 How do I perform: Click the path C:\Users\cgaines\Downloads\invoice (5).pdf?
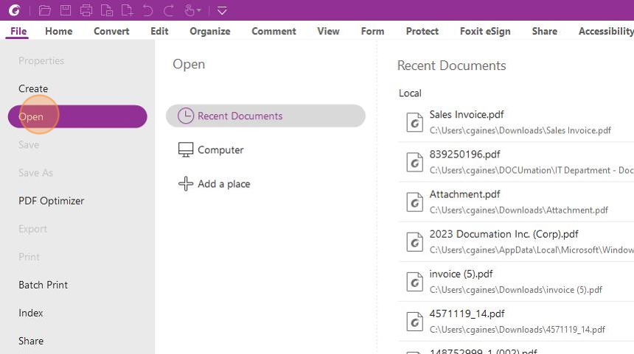click(516, 290)
